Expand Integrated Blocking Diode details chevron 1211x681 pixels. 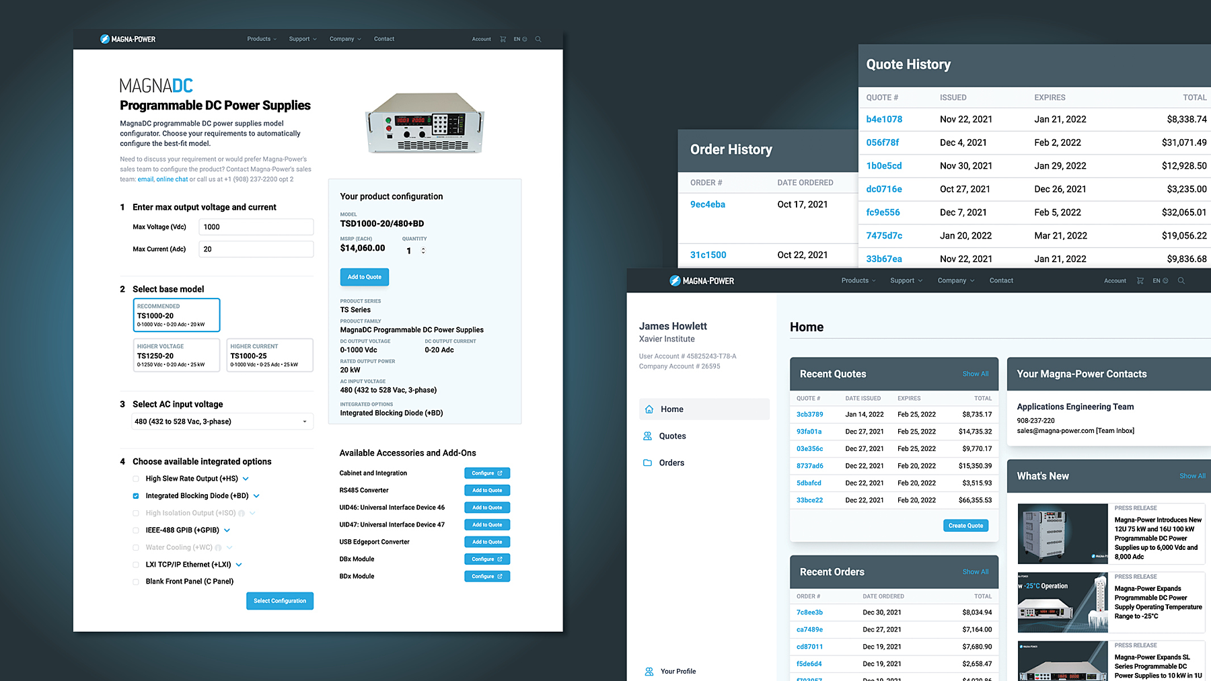click(x=256, y=496)
